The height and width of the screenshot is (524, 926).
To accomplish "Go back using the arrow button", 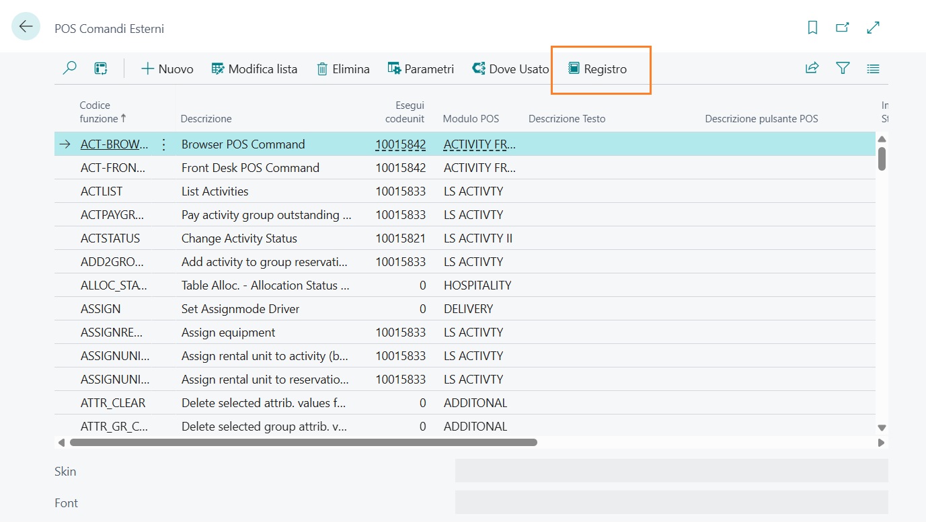I will coord(26,27).
